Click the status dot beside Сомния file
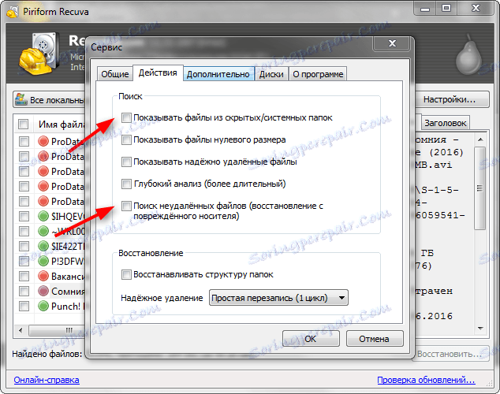The image size is (500, 394). coord(43,291)
